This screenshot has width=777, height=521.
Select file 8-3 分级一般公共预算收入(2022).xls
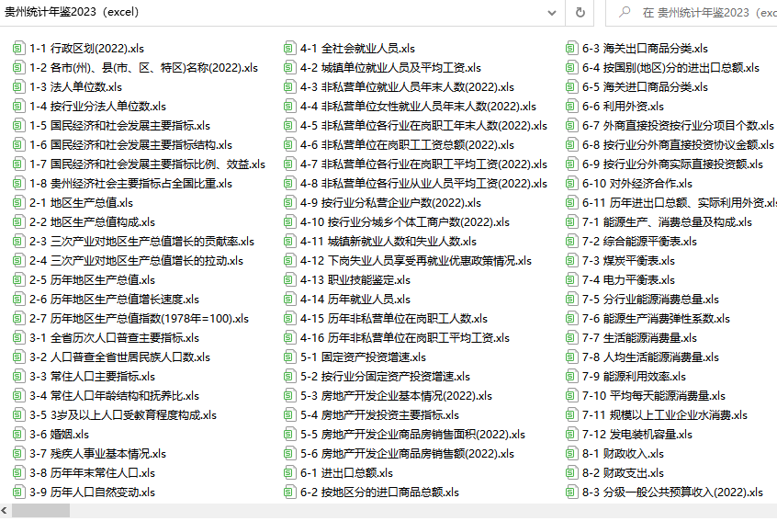(665, 493)
